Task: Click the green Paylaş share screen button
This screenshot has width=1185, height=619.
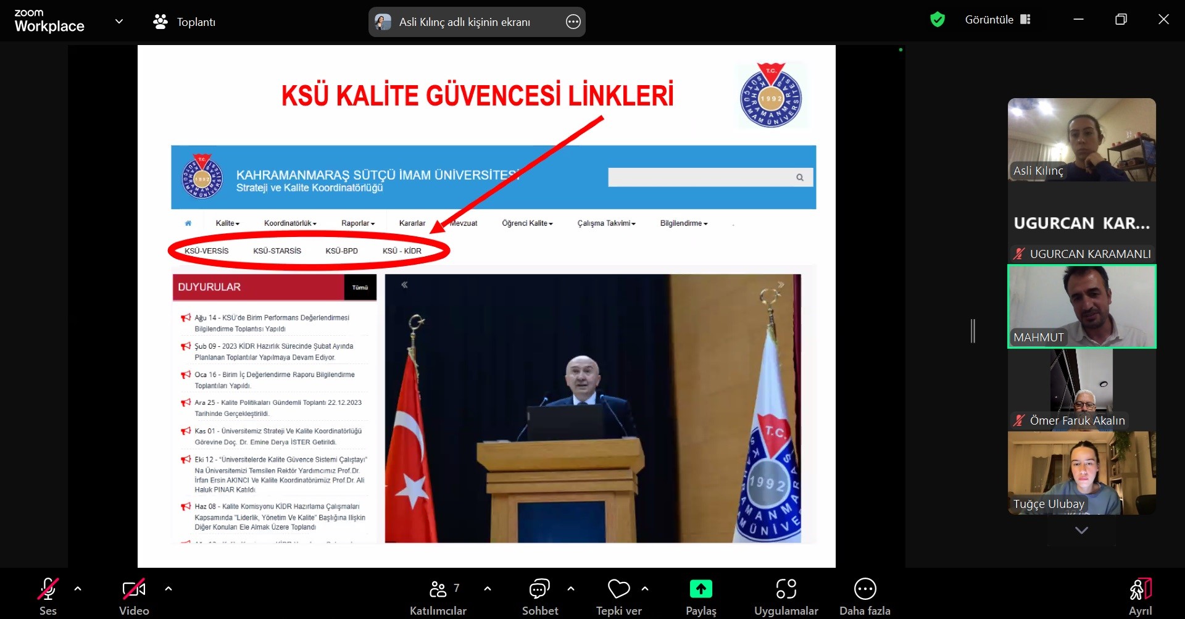Action: pos(701,589)
